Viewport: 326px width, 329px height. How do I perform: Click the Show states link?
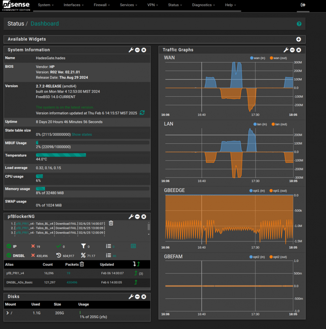pos(81,134)
